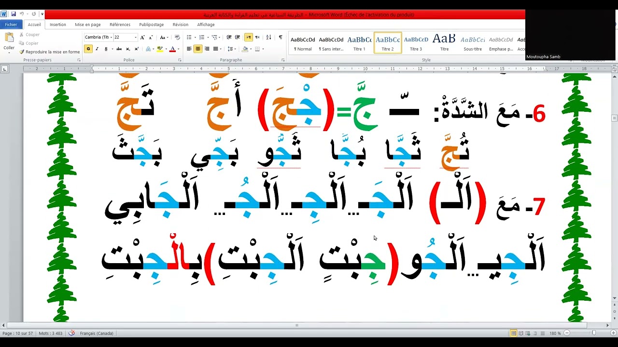Toggle center alignment

(197, 49)
